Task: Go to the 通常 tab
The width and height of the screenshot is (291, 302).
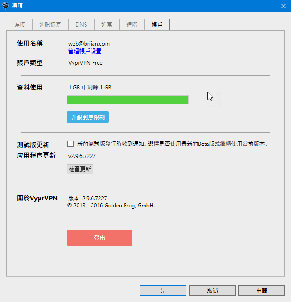Action: pos(106,25)
